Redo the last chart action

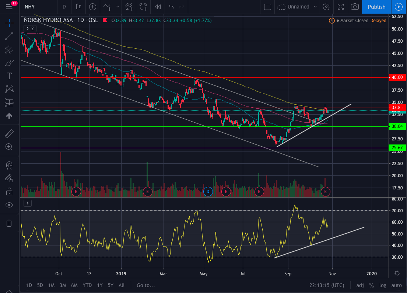[182, 7]
